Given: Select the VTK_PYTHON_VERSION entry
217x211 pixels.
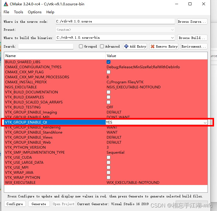Looking at the screenshot, I should coord(25,147).
